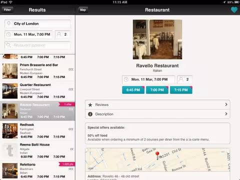
Task: Choose 7:30 PM for Reema Balti House
Action: coord(59,156)
